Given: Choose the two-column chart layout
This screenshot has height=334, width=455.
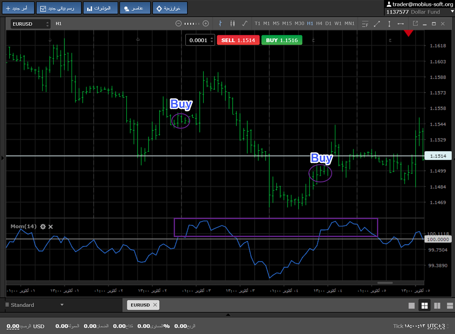Looking at the screenshot, I should 437,305.
